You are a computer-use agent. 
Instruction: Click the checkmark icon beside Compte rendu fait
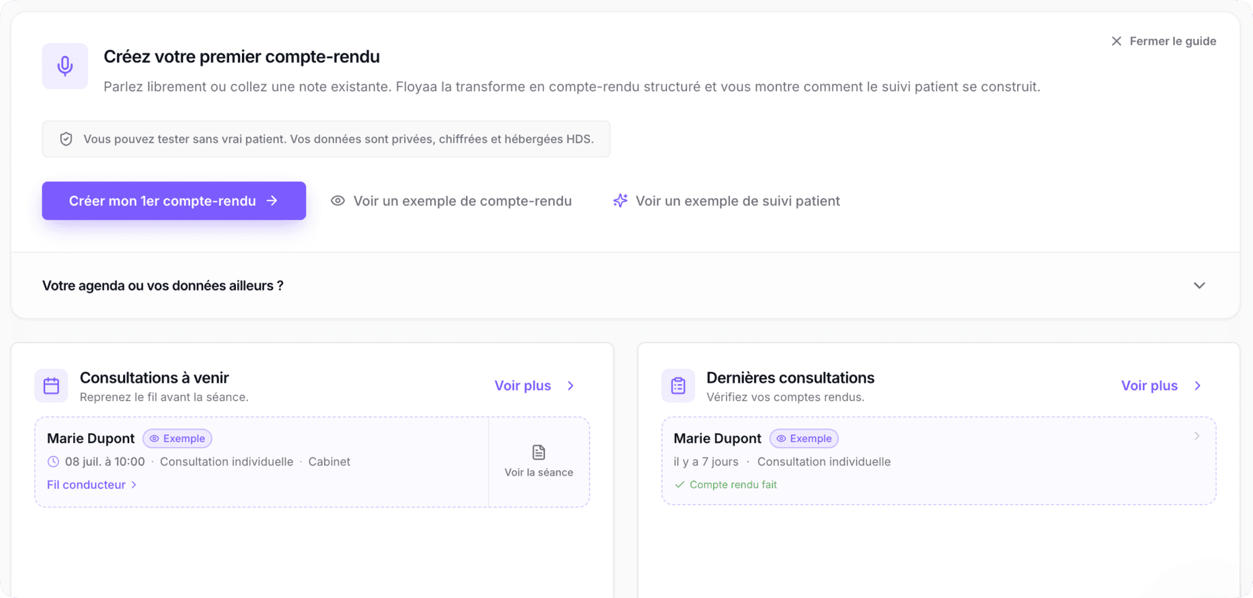coord(679,485)
